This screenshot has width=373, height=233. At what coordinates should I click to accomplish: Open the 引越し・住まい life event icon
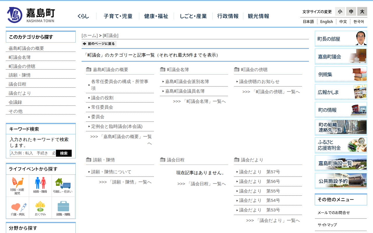(x=63, y=186)
